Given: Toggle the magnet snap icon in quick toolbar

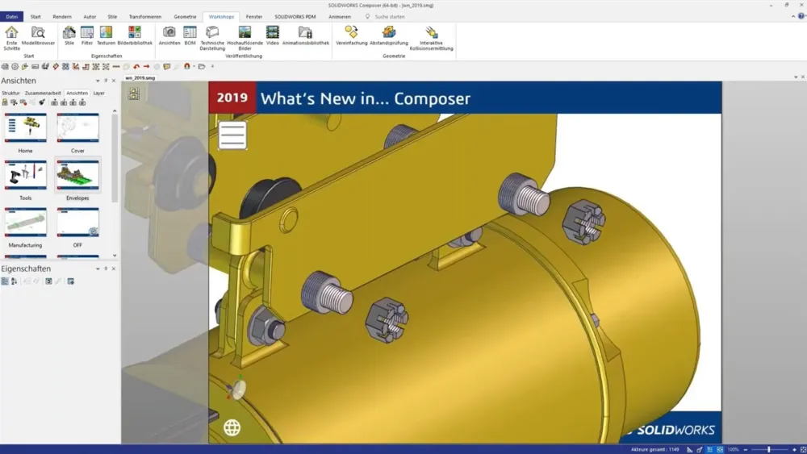Looking at the screenshot, I should [x=187, y=66].
